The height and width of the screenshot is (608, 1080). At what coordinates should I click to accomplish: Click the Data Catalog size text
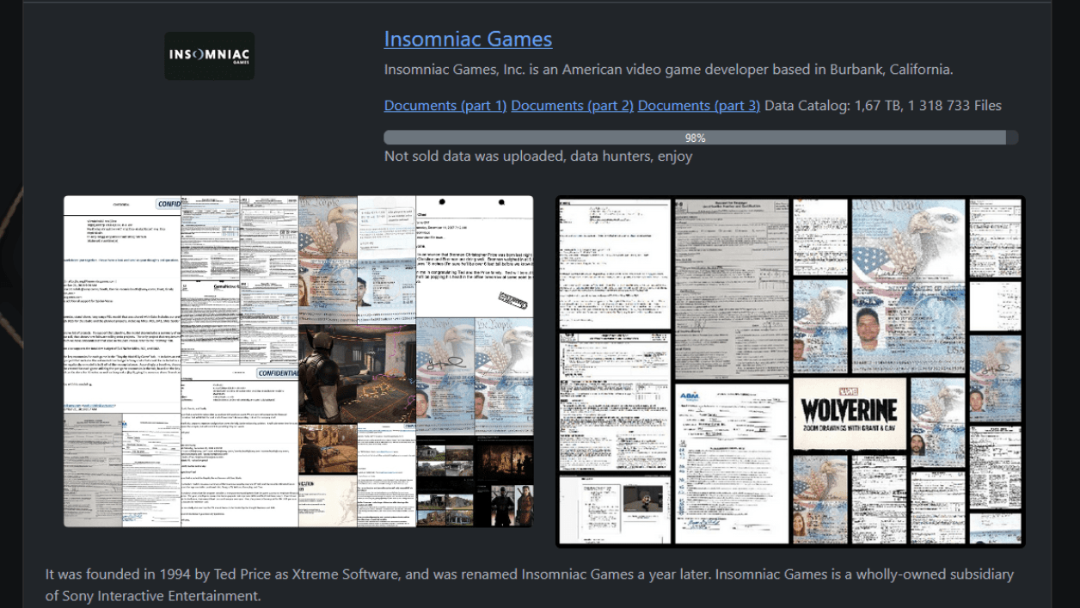coord(883,106)
